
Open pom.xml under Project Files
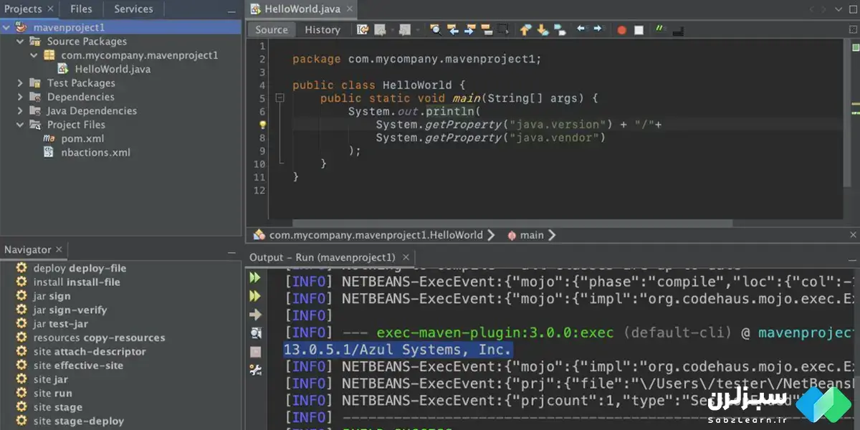(83, 138)
